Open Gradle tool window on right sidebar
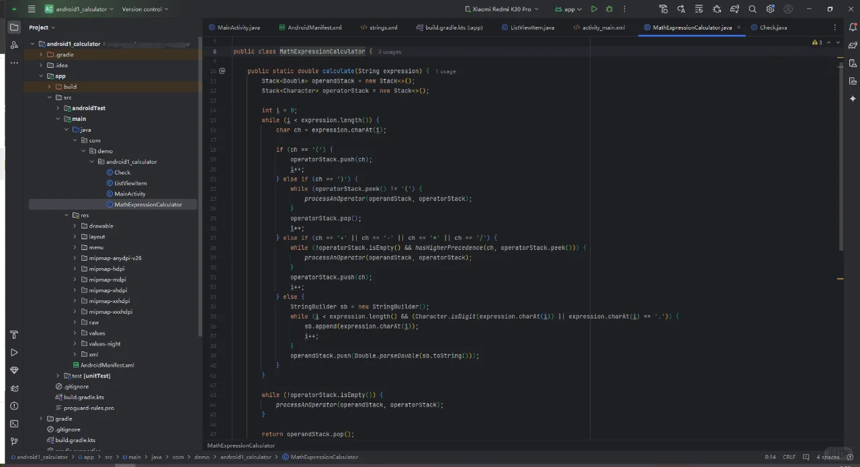This screenshot has width=860, height=467. (x=853, y=45)
